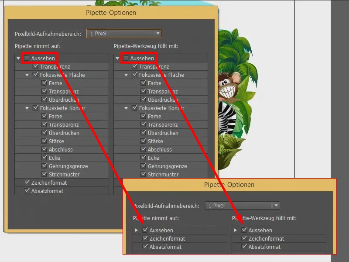Toggle 'Fokussierte Kontur' checkbox in 'füllt mit' column
Viewport: 349px width, 262px height.
pos(134,108)
